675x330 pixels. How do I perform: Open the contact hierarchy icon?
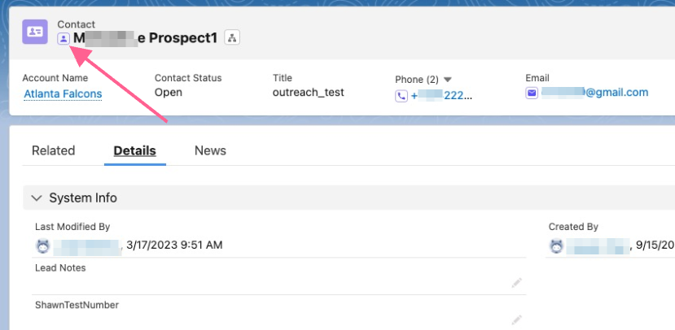tap(232, 38)
